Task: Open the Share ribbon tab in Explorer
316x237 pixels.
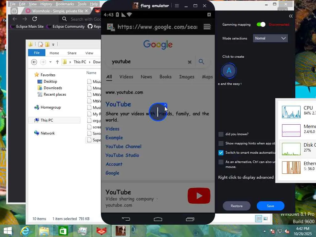Action: (72, 53)
